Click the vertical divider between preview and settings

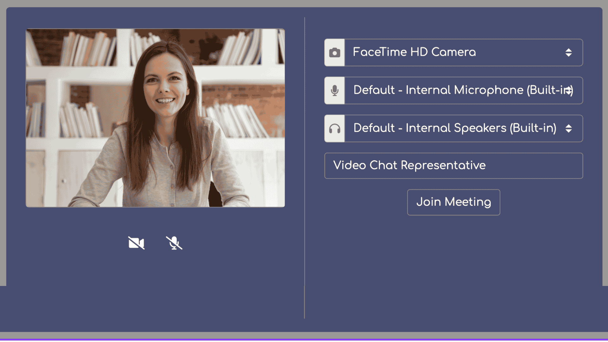tap(304, 168)
